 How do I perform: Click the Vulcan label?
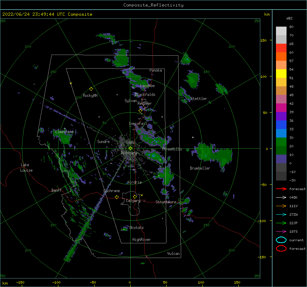[173, 254]
